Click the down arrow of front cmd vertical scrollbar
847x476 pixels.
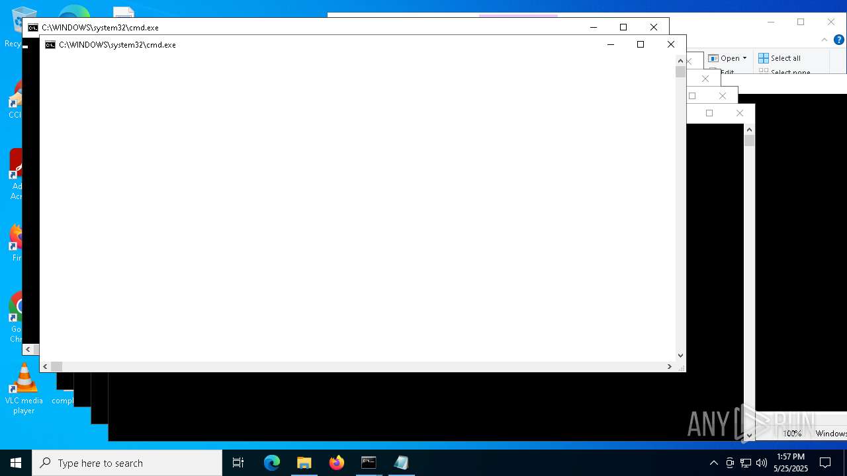680,356
